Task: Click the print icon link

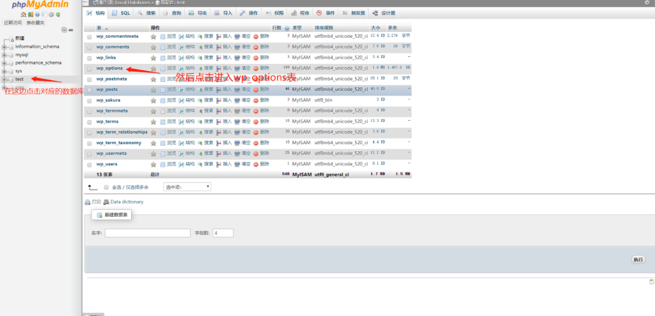Action: click(93, 202)
